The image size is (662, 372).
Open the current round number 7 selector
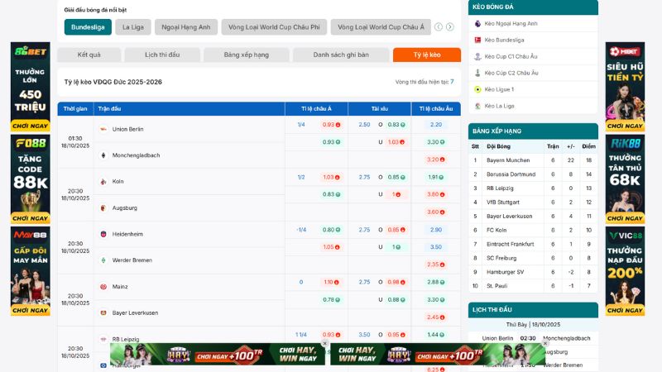point(452,82)
